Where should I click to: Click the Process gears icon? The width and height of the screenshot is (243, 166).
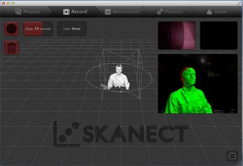pos(160,12)
